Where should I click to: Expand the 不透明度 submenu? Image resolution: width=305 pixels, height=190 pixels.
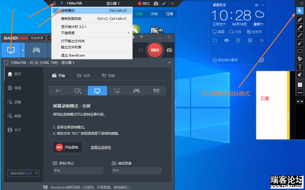92,33
